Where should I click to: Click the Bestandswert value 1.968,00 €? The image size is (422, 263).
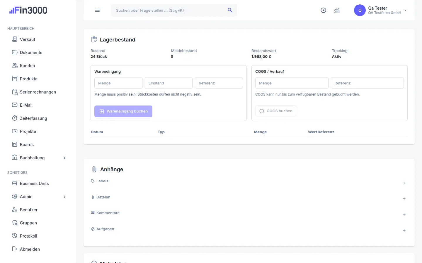(x=261, y=57)
